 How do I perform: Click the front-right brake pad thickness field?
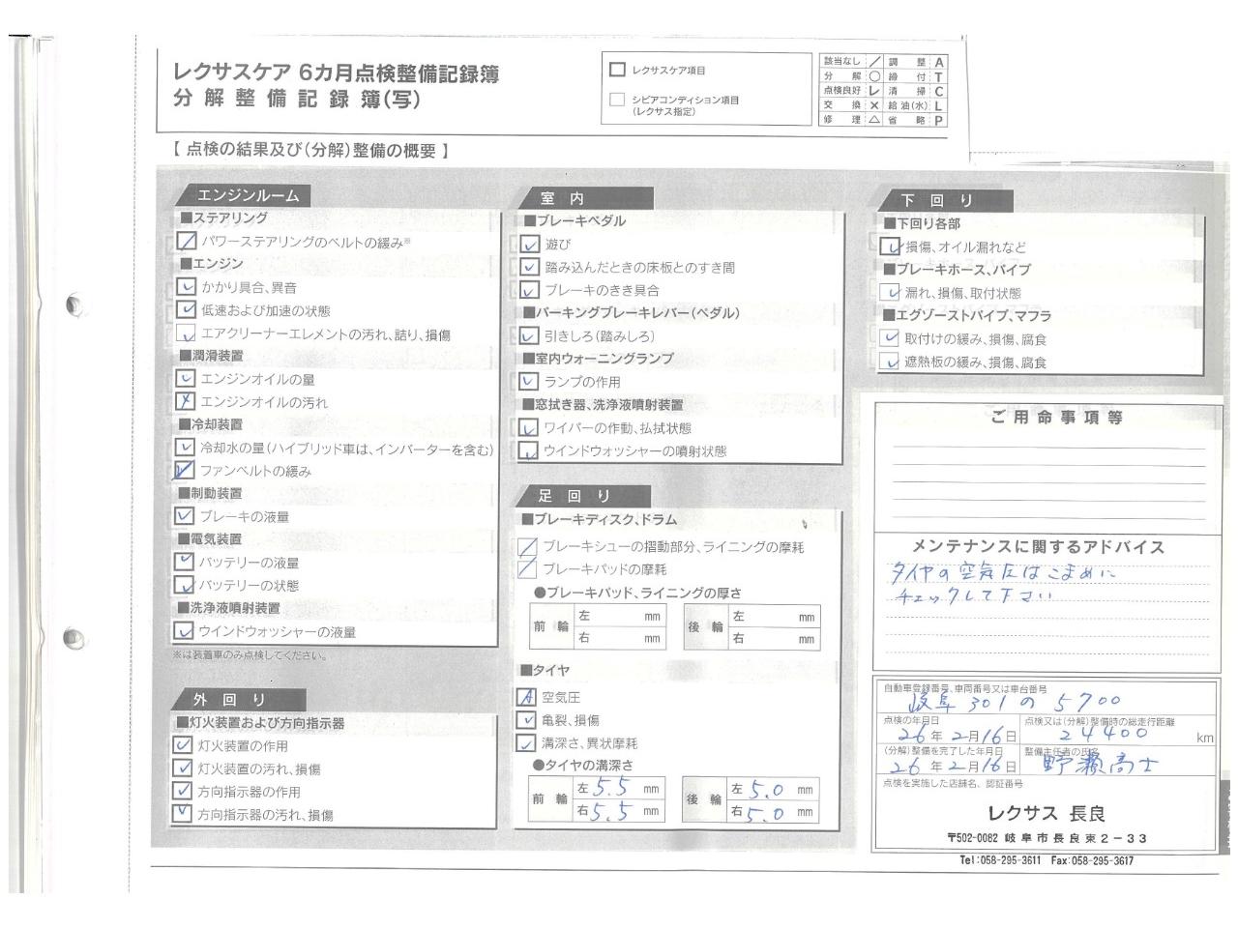pyautogui.click(x=620, y=638)
